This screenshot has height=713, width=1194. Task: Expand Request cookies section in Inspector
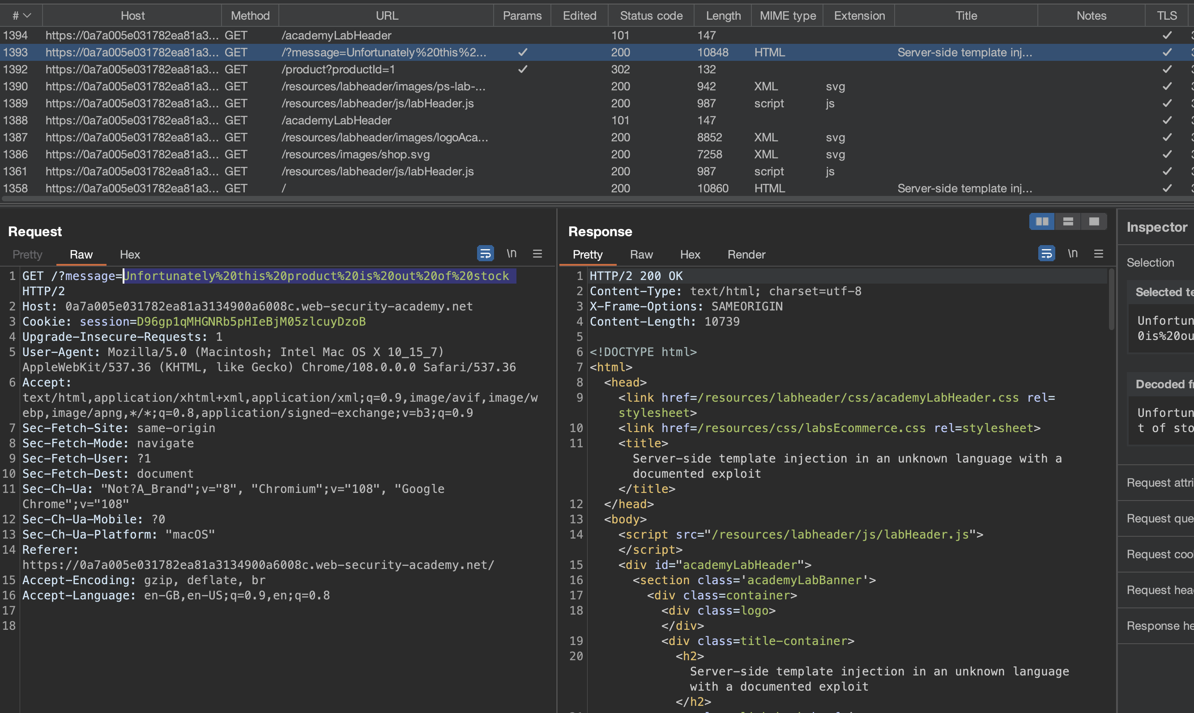(x=1160, y=554)
